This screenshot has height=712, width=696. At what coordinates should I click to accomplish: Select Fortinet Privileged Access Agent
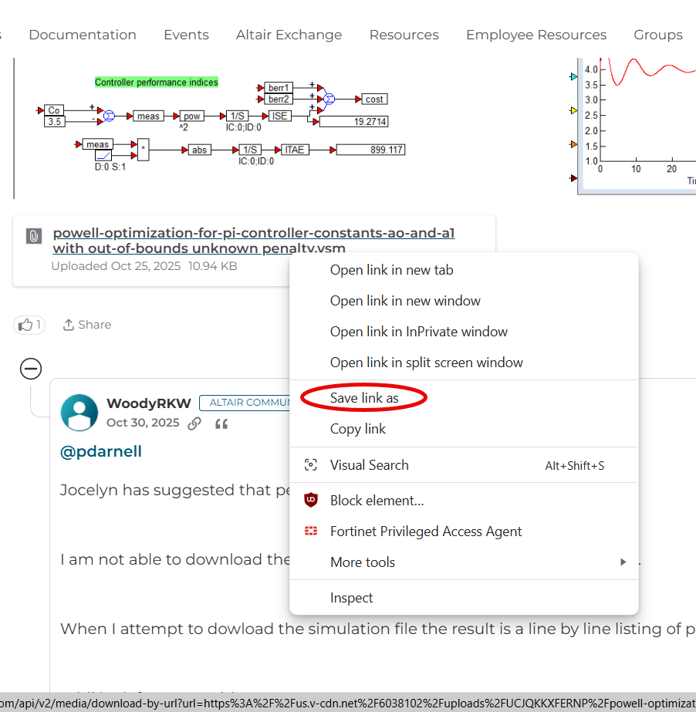464,531
